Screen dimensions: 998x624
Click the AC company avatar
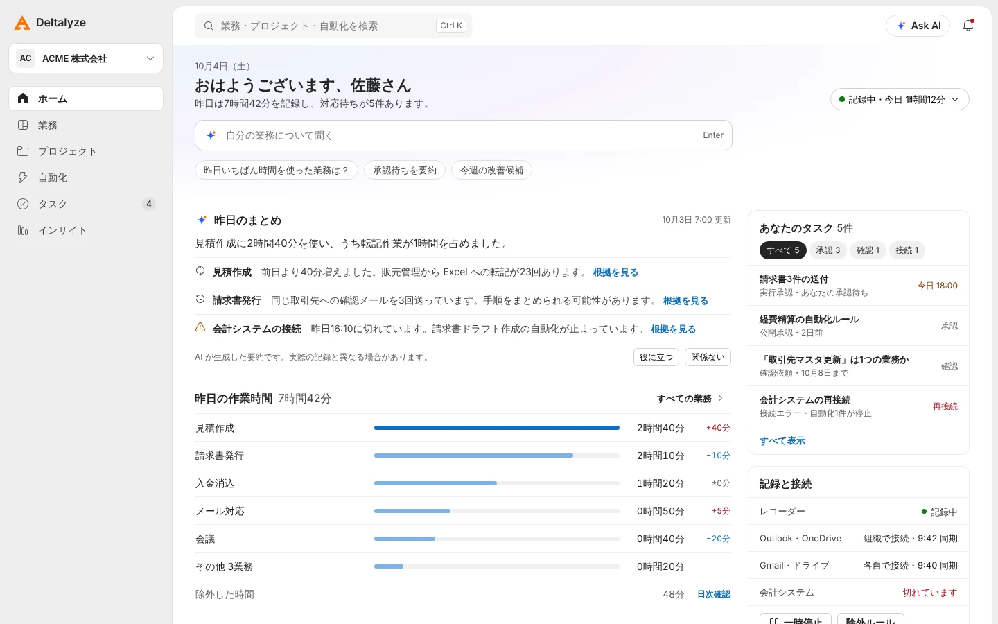pos(26,58)
